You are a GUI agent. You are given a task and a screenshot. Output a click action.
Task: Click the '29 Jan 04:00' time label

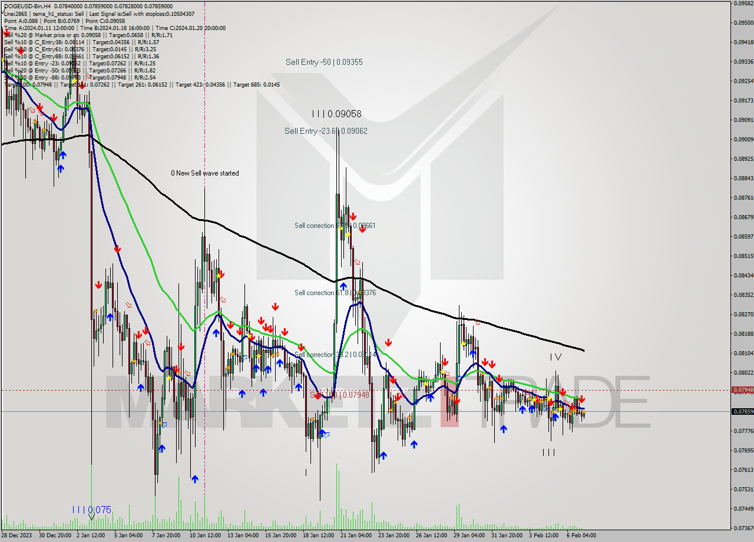click(469, 535)
